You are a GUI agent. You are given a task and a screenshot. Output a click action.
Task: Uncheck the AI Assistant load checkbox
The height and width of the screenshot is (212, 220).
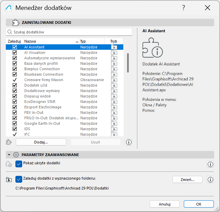(x=15, y=47)
